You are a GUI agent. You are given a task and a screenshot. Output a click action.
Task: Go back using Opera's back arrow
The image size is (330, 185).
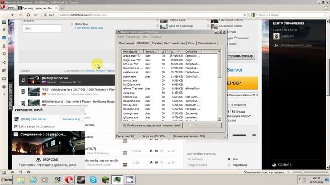pyautogui.click(x=13, y=15)
